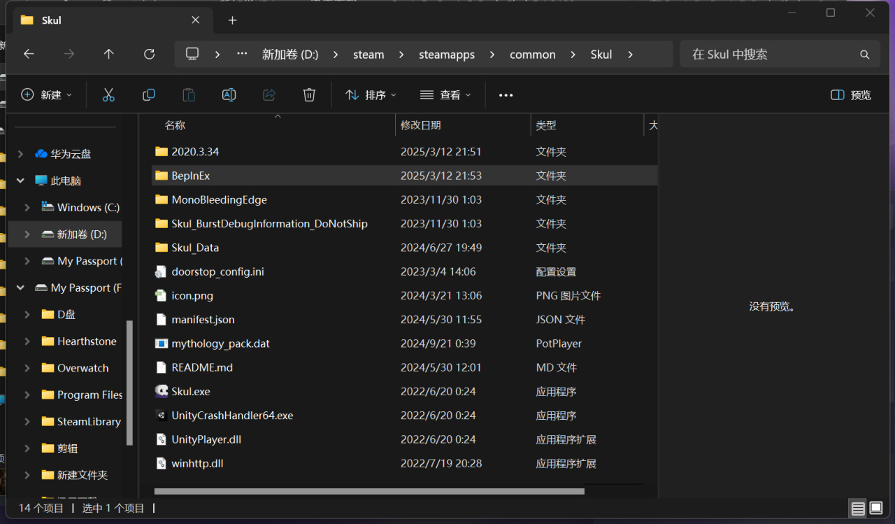
Task: Expand the SteamLibrary sidebar folder
Action: click(27, 421)
